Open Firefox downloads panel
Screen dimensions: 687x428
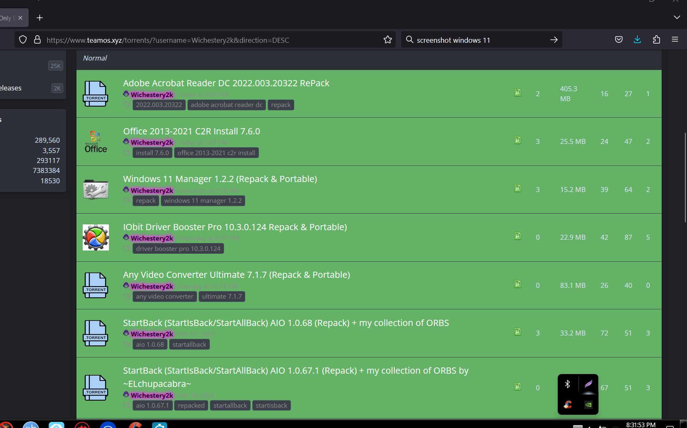point(638,40)
